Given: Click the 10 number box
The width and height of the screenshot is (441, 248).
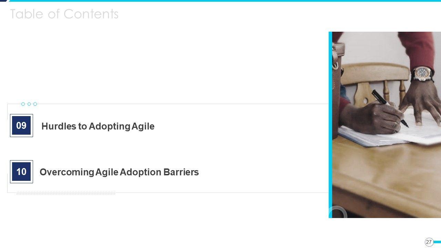Looking at the screenshot, I should 21,172.
